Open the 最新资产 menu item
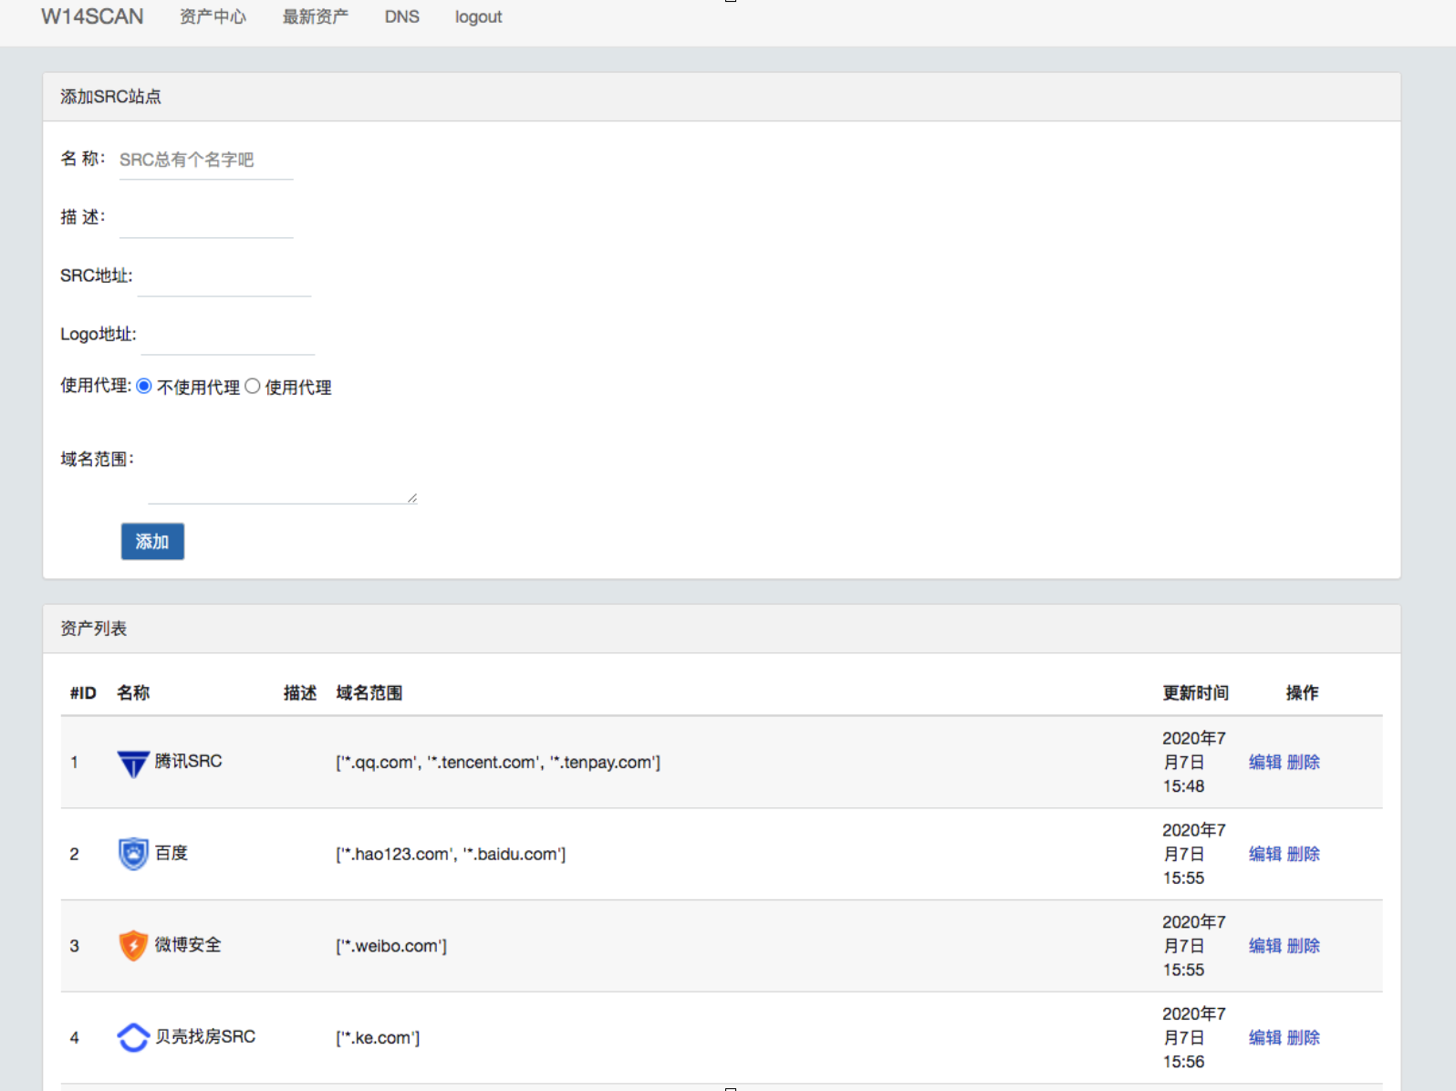Screen dimensions: 1456x1091 pyautogui.click(x=315, y=16)
